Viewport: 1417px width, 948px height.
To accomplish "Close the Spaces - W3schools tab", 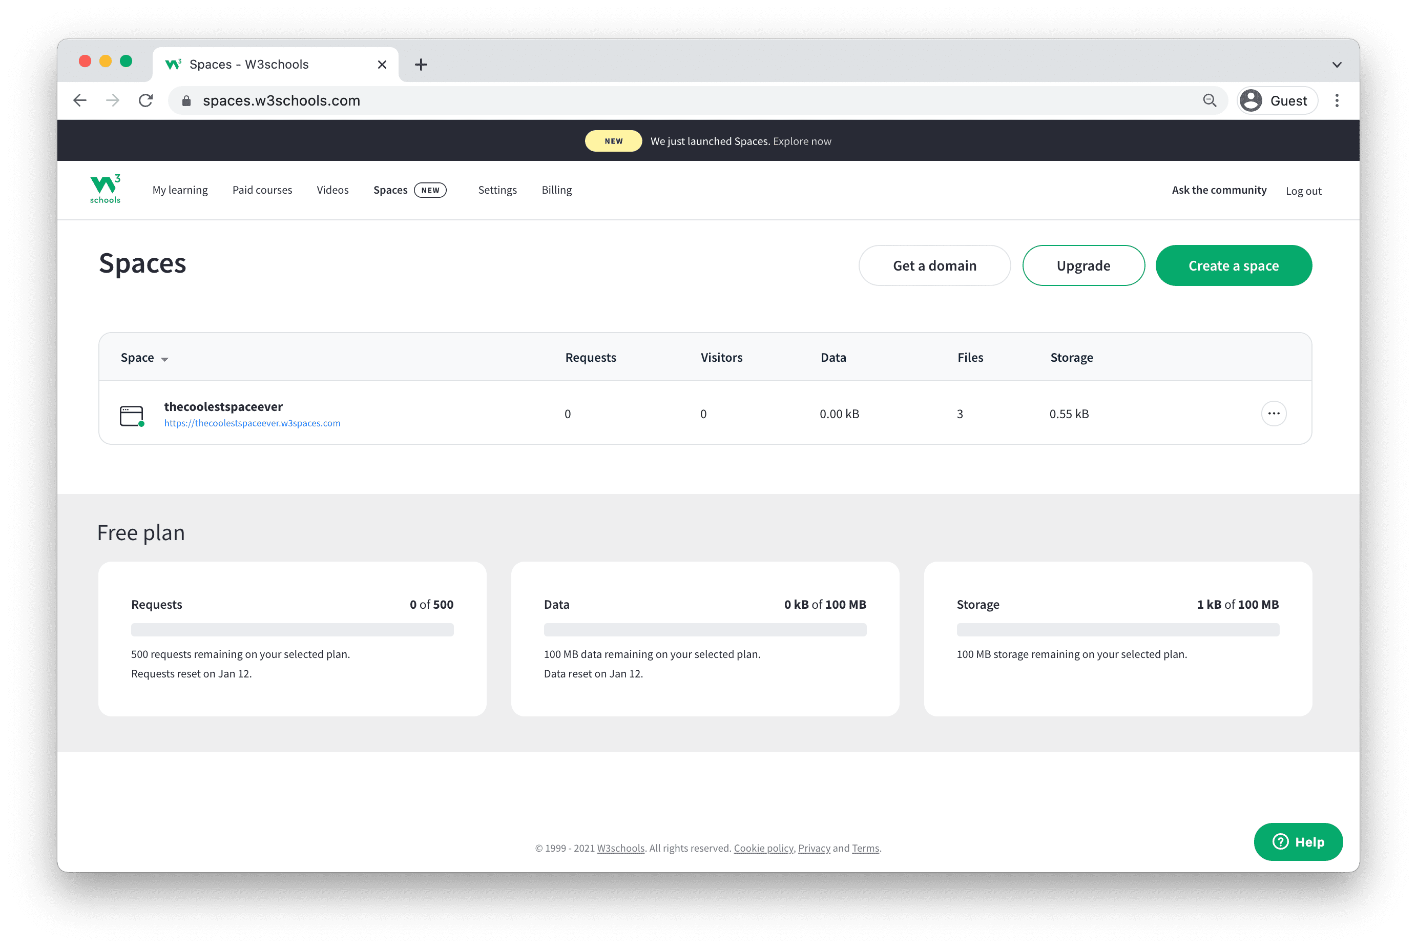I will pos(382,65).
